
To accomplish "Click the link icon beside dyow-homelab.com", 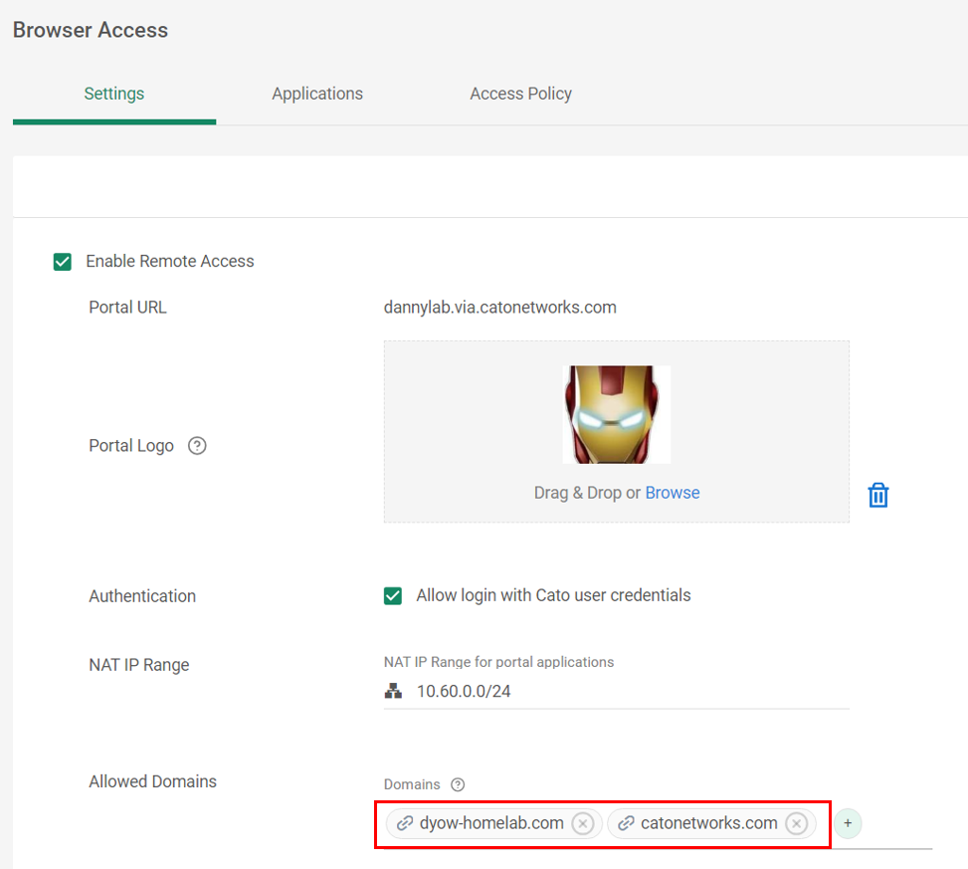I will tap(405, 823).
